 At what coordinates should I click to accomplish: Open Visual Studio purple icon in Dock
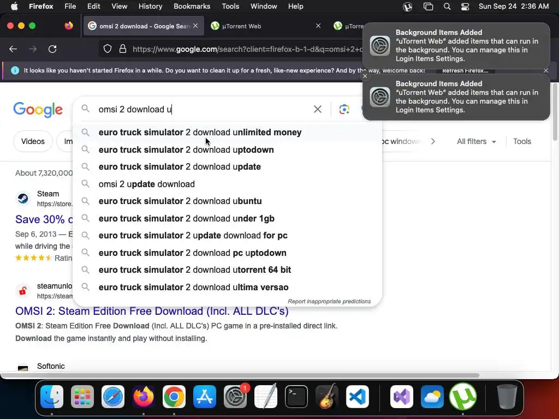(x=402, y=397)
